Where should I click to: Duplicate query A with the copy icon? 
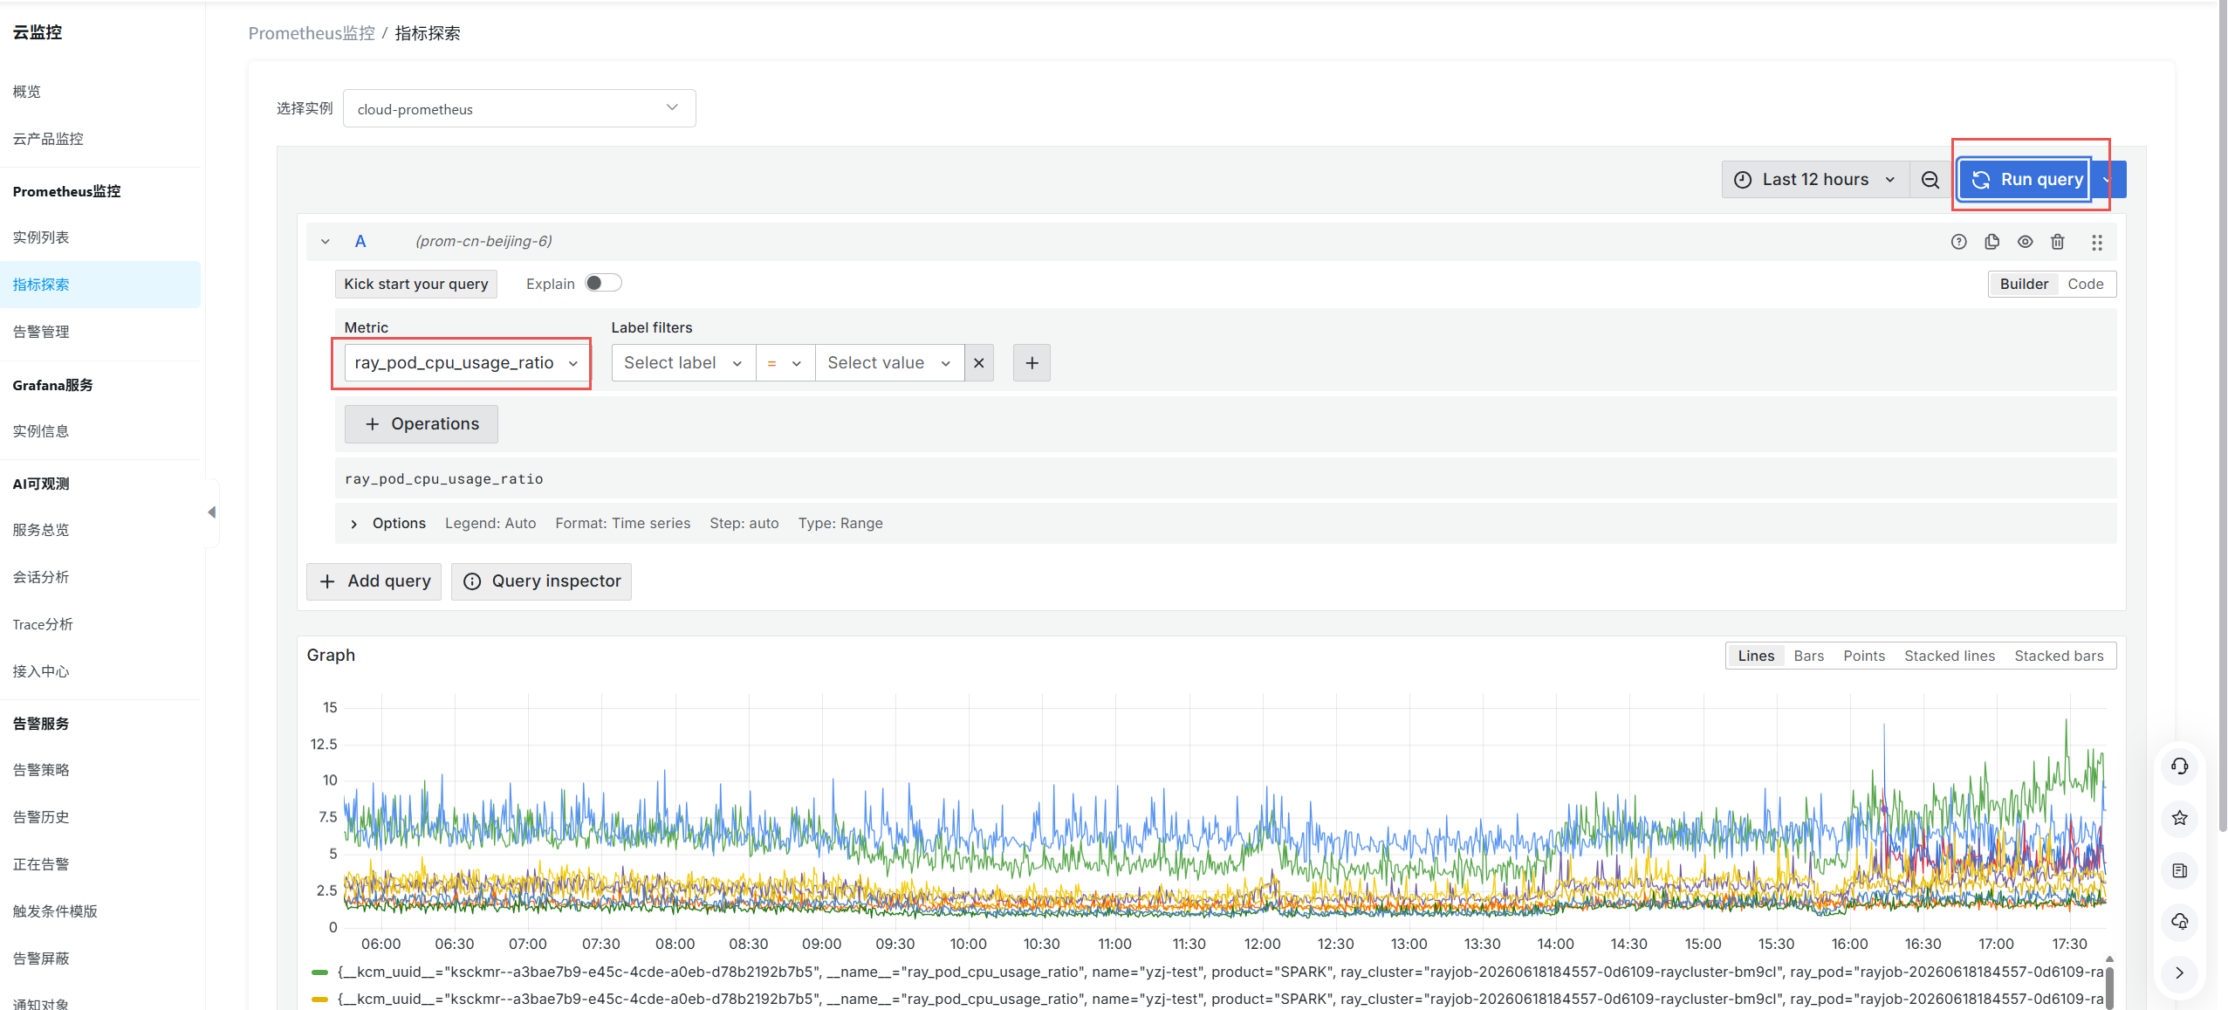click(x=1992, y=242)
